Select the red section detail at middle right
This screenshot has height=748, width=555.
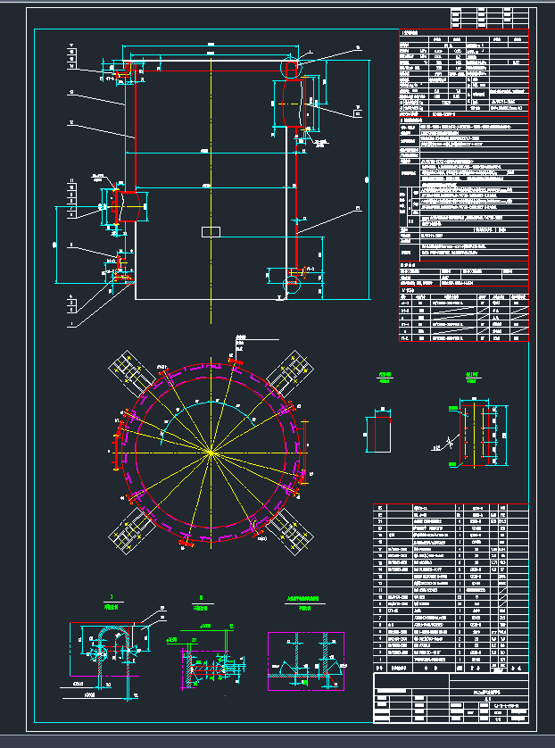click(480, 432)
